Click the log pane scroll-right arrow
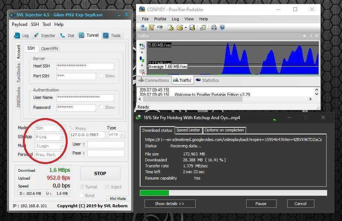Screen dimensions: 342x221 coord(310,99)
